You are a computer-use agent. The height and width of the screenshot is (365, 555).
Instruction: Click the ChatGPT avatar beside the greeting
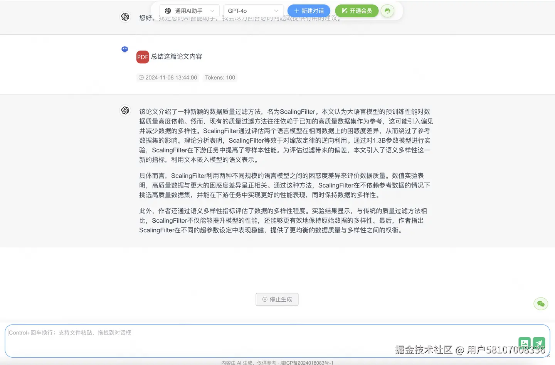(125, 17)
